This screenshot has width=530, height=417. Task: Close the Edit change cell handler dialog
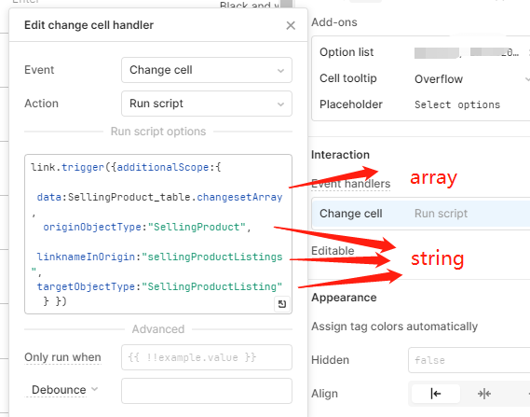coord(291,25)
